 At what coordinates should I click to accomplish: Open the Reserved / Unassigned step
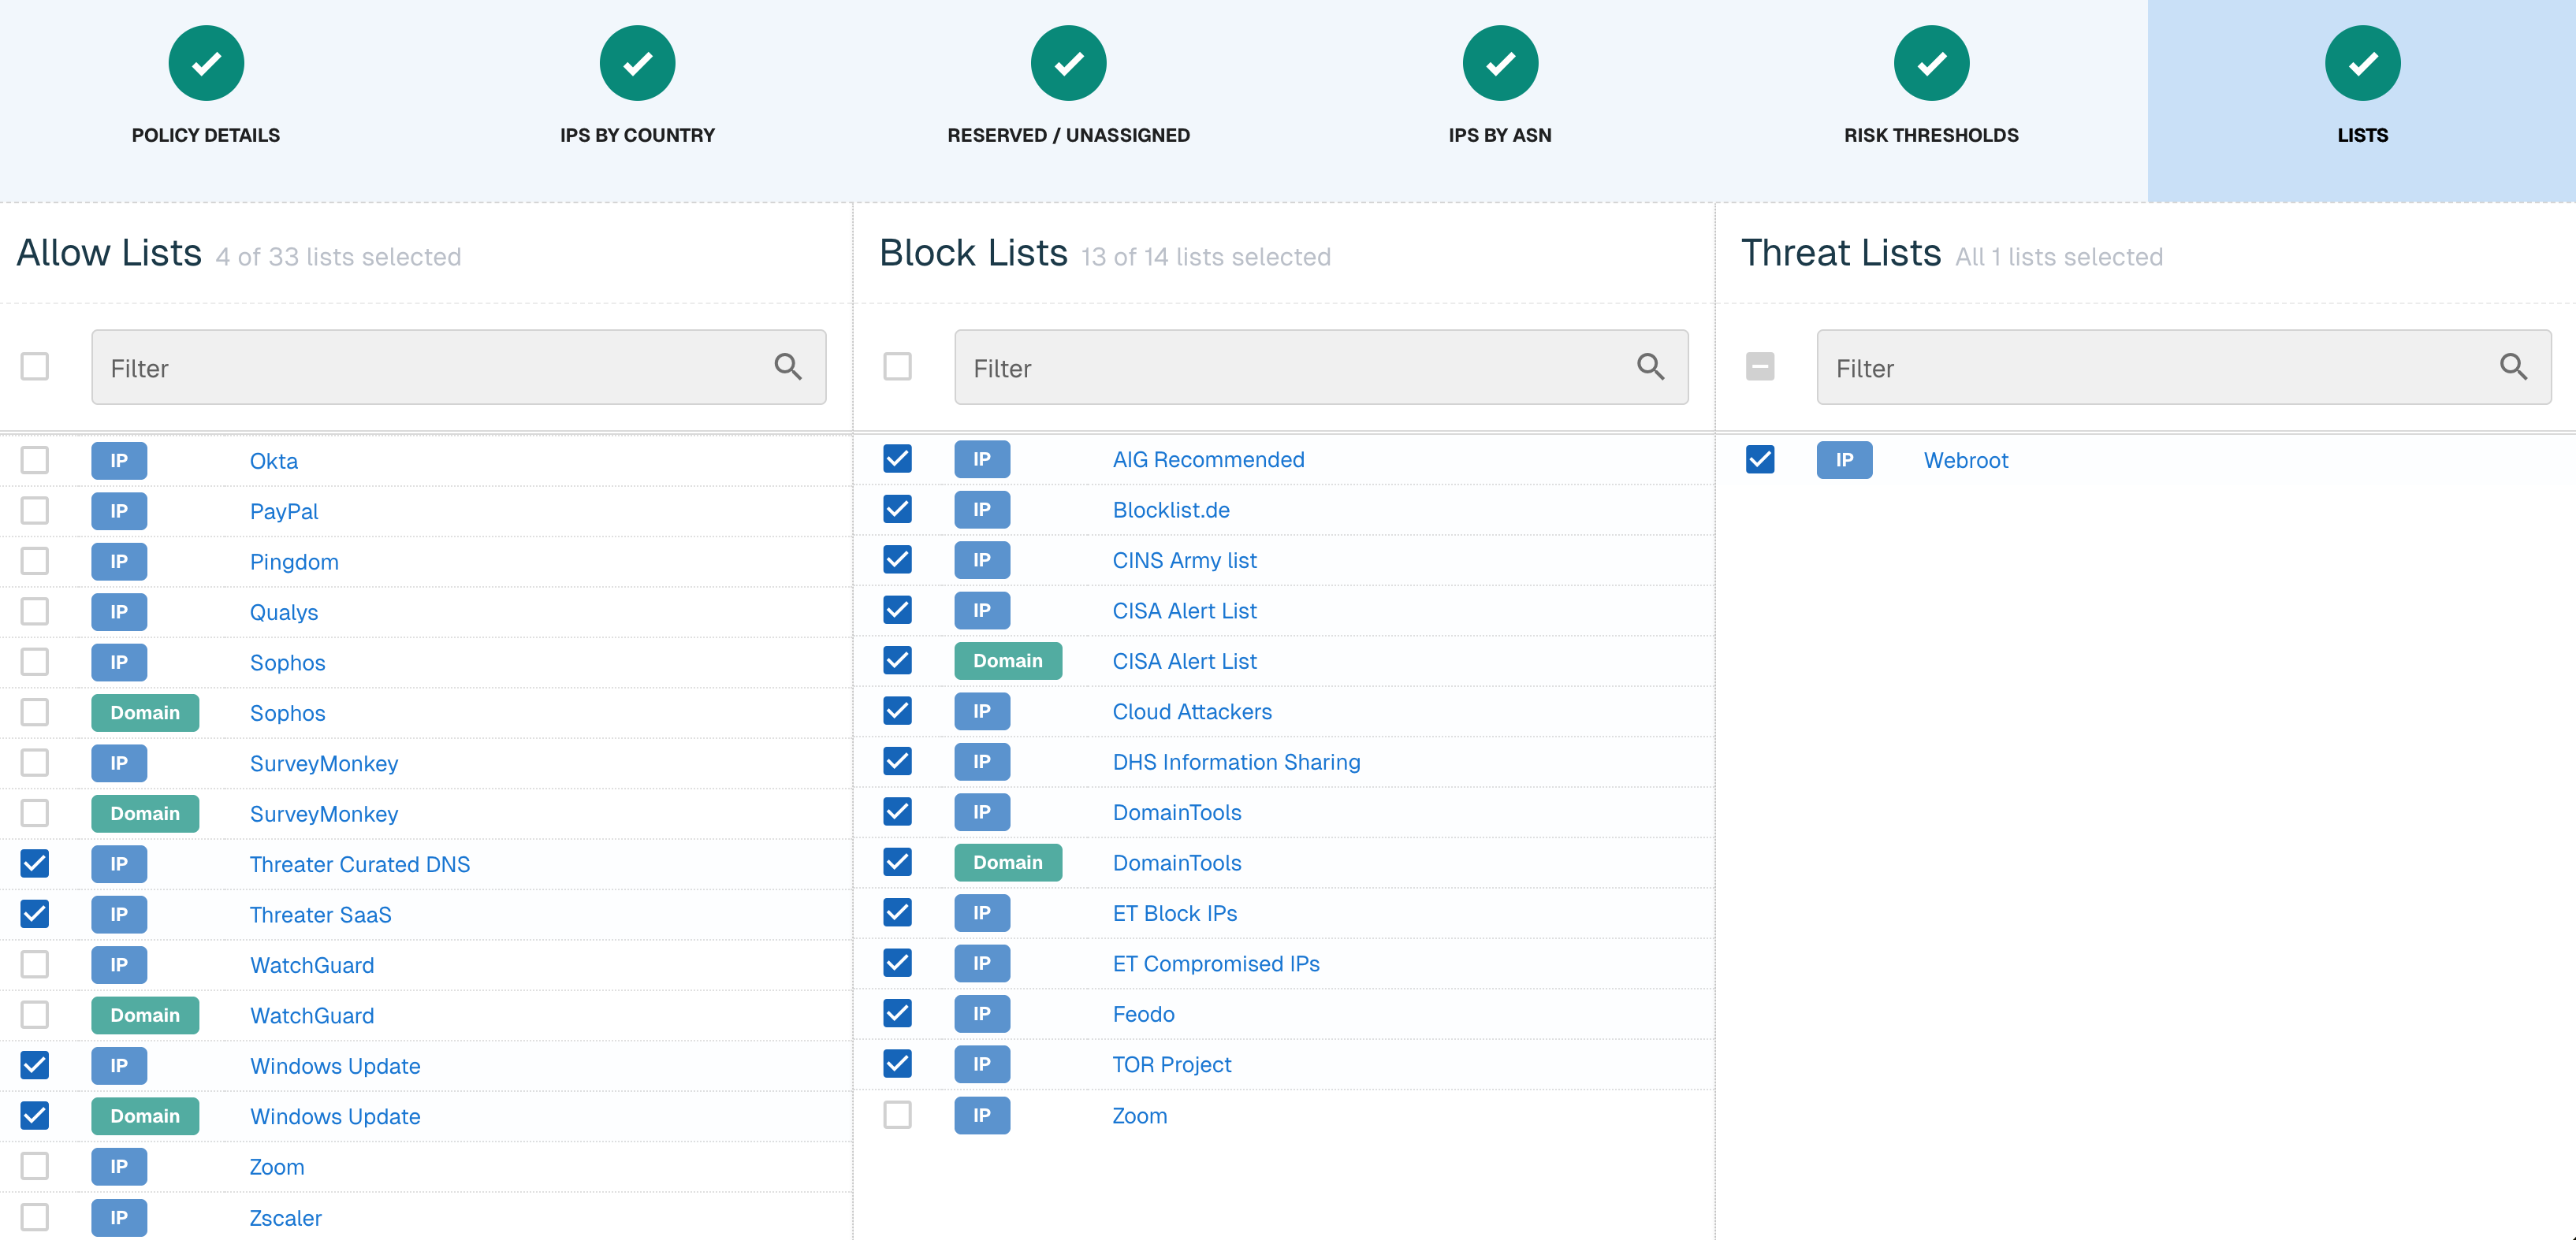[x=1068, y=135]
